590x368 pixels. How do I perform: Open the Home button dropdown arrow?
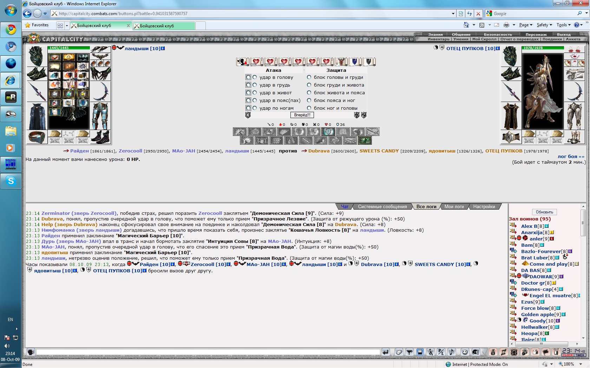click(474, 25)
